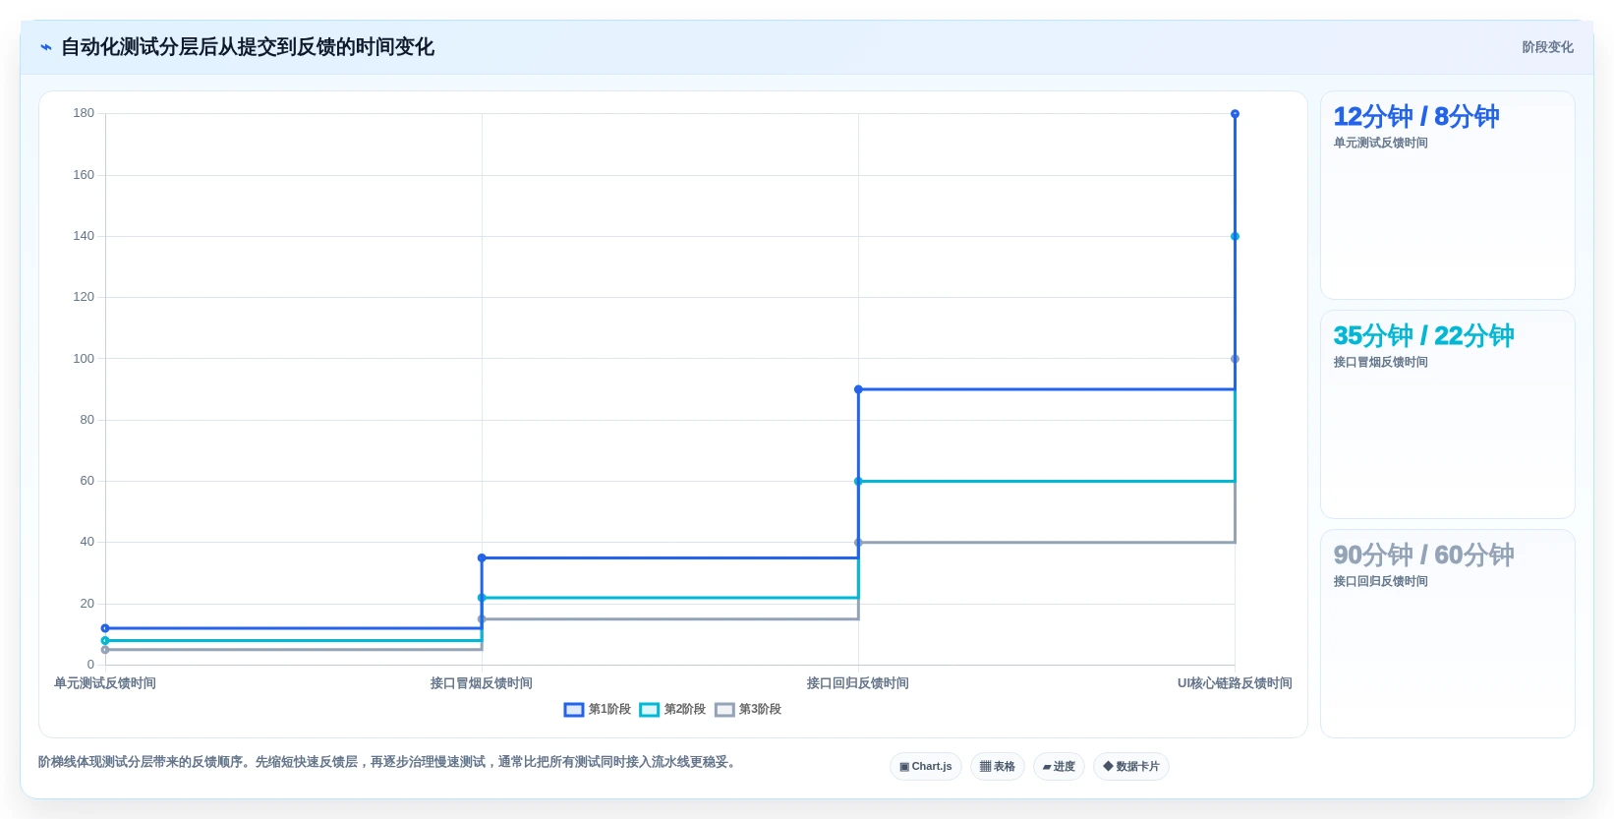Click the 第2阶段 point at 单元测试 8
The image size is (1614, 819).
pyautogui.click(x=105, y=641)
